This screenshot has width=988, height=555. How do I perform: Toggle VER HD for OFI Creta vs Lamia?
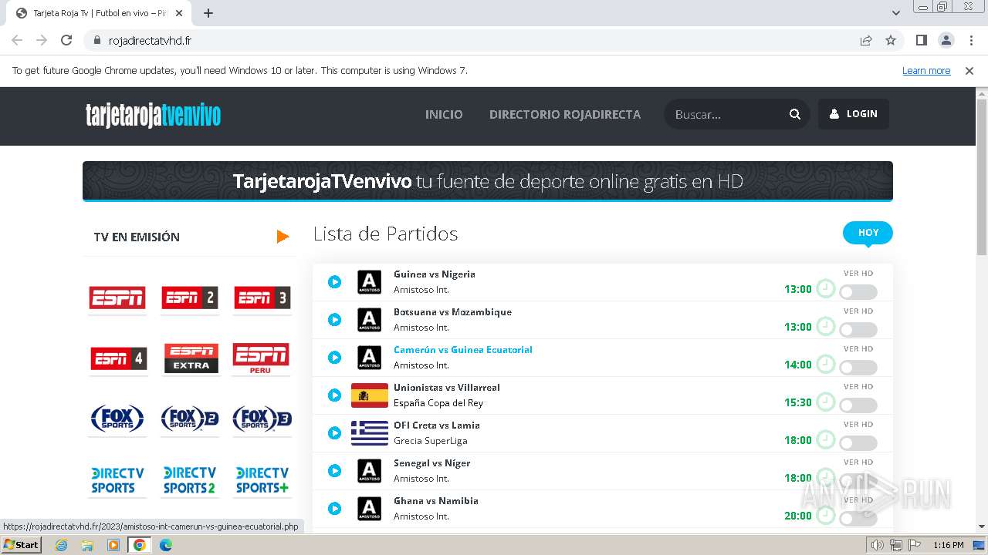(858, 443)
